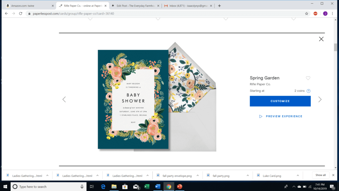
Task: Open the Windows Start menu
Action: click(5, 186)
